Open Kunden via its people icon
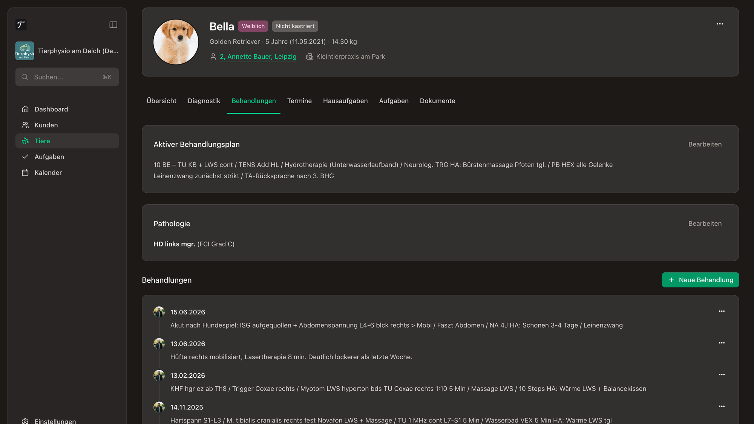This screenshot has height=424, width=754. tap(25, 125)
